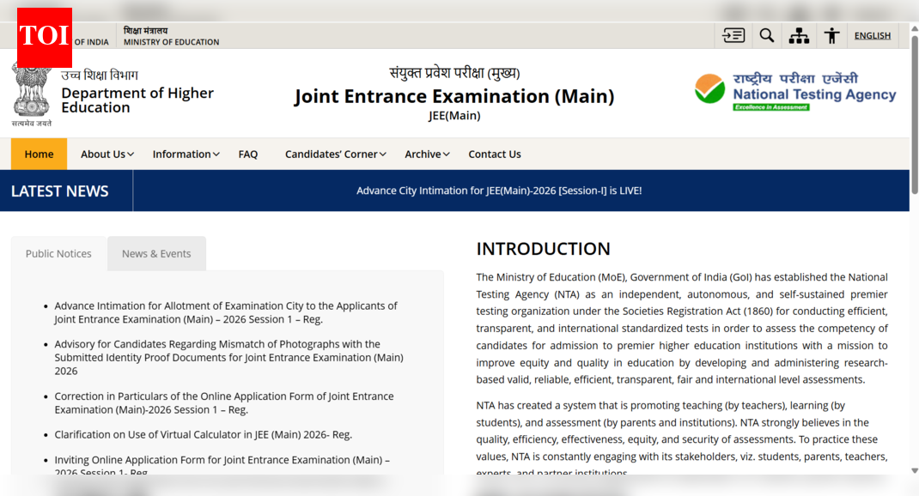Image resolution: width=919 pixels, height=496 pixels.
Task: Open the Advance City Intimation latest news link
Action: 498,191
